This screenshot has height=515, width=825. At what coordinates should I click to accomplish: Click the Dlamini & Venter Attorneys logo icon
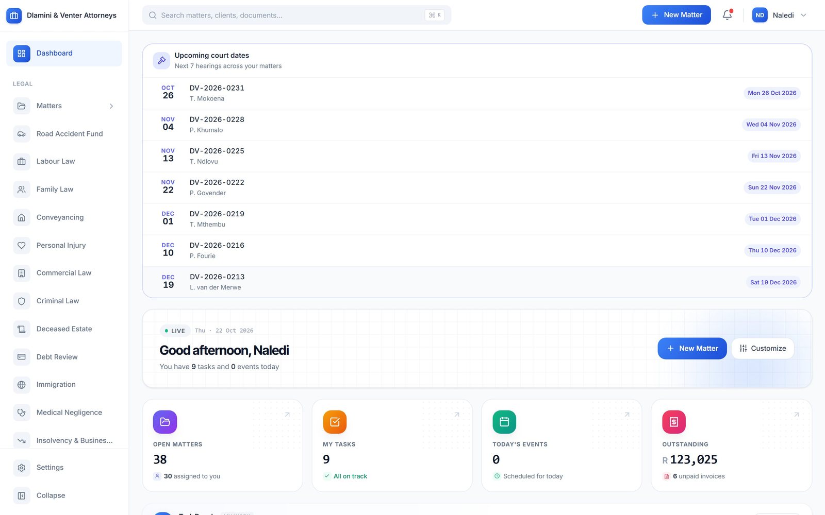pos(14,15)
